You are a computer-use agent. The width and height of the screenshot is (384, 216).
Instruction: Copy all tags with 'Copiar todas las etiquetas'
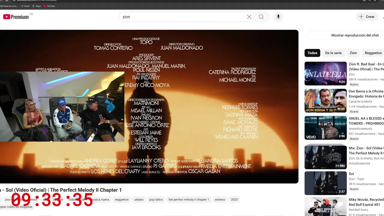click(x=16, y=207)
